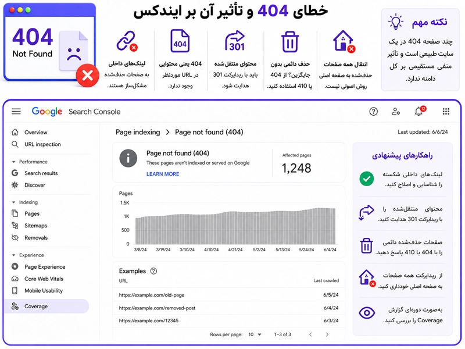Click the house with red X icon in banner
The width and height of the screenshot is (465, 349).
[344, 41]
